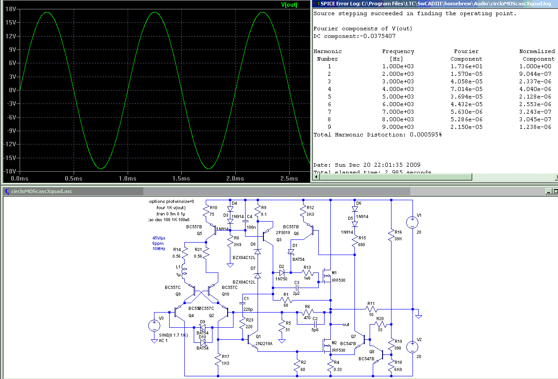Select the D6 1N914 diode symbol
Viewport: 558px width, 379px height.
[355, 209]
